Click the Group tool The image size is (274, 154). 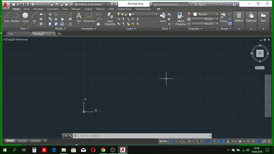tap(223, 17)
